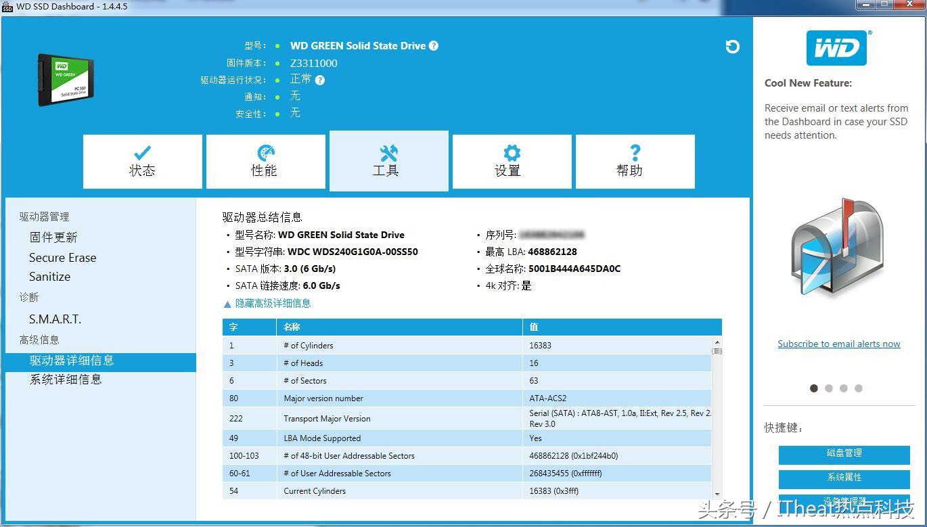Screen dimensions: 927x527
Task: Select the second carousel dot below the mailbox
Action: (829, 388)
